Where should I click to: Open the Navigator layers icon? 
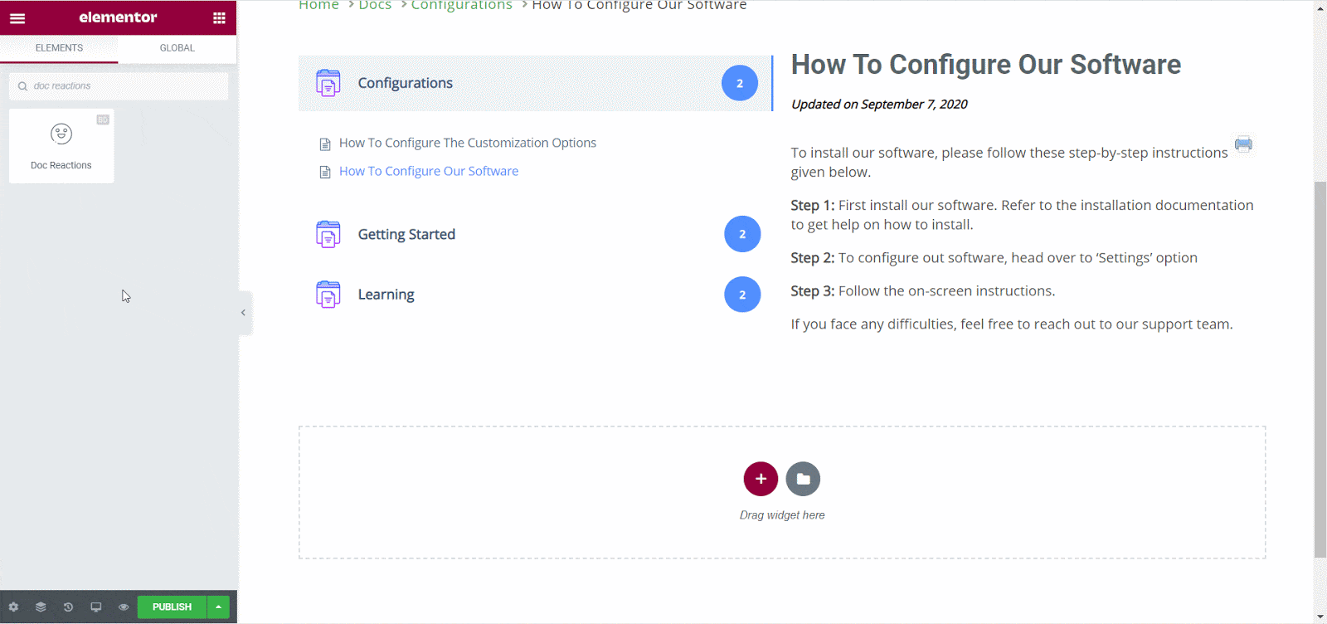41,607
